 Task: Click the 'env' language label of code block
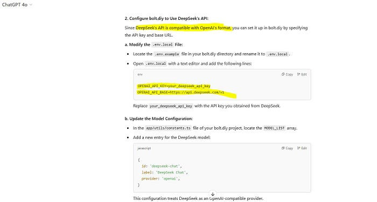pos(140,74)
